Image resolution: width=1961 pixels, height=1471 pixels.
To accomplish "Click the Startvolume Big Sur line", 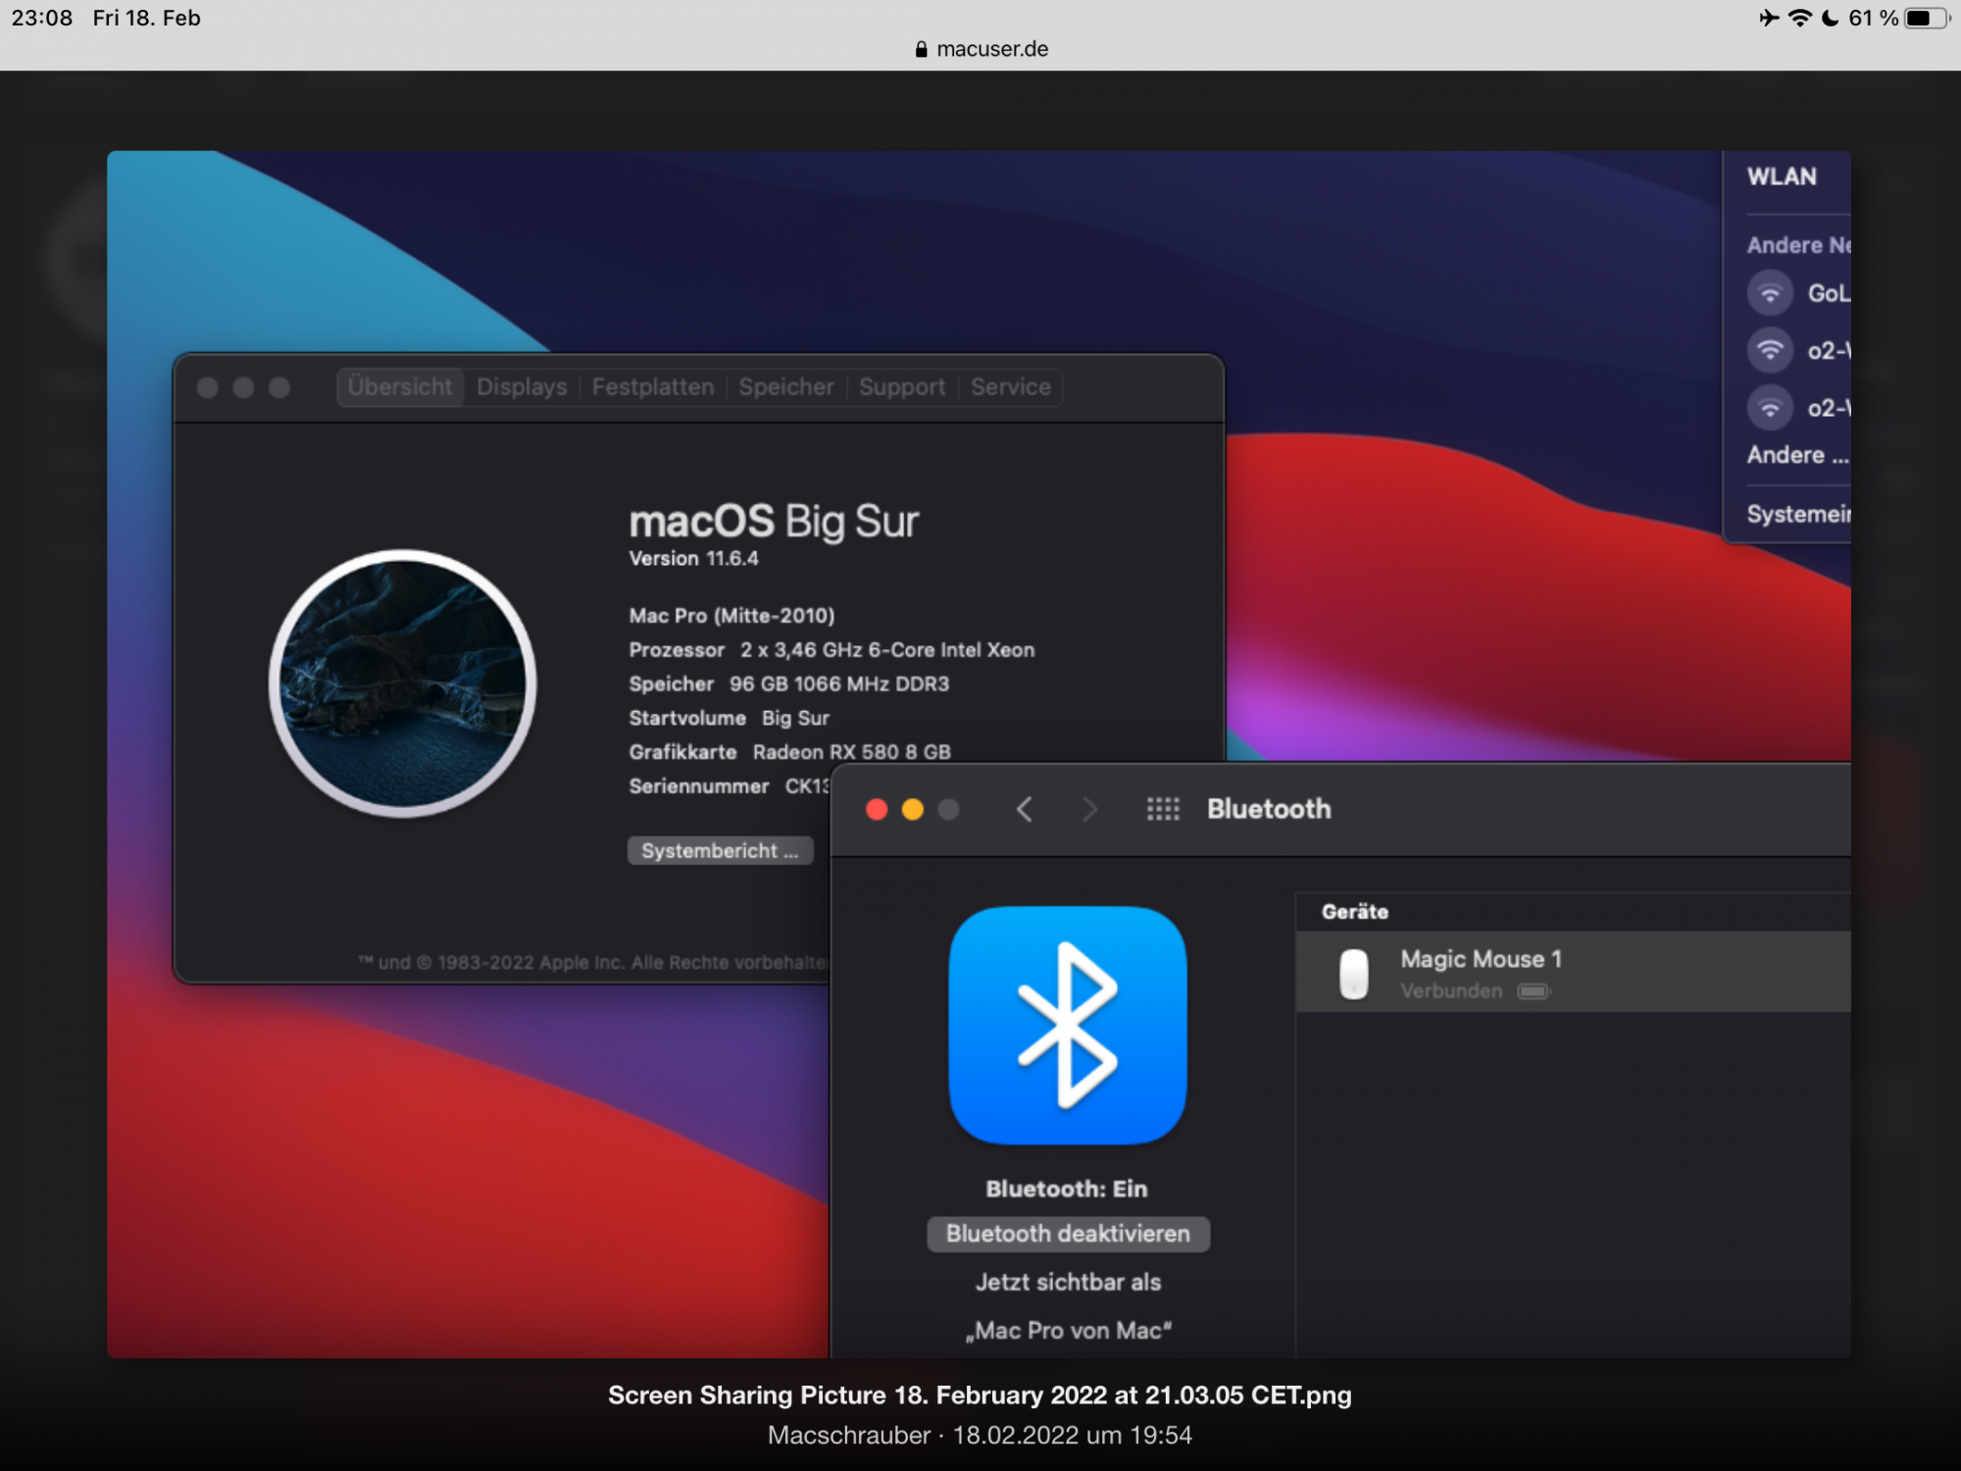I will 729,718.
